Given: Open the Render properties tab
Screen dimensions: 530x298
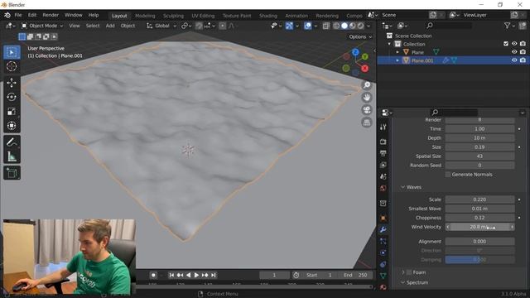Looking at the screenshot, I should [383, 142].
